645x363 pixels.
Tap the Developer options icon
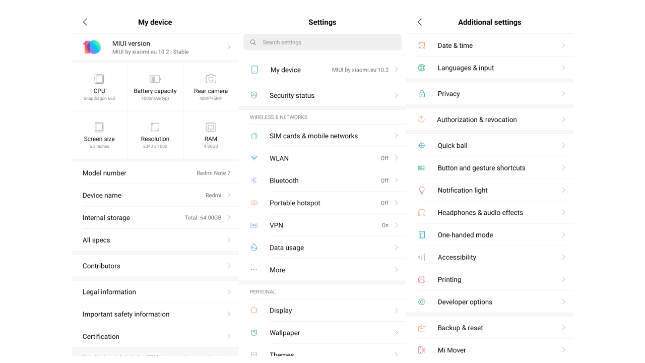pos(422,302)
